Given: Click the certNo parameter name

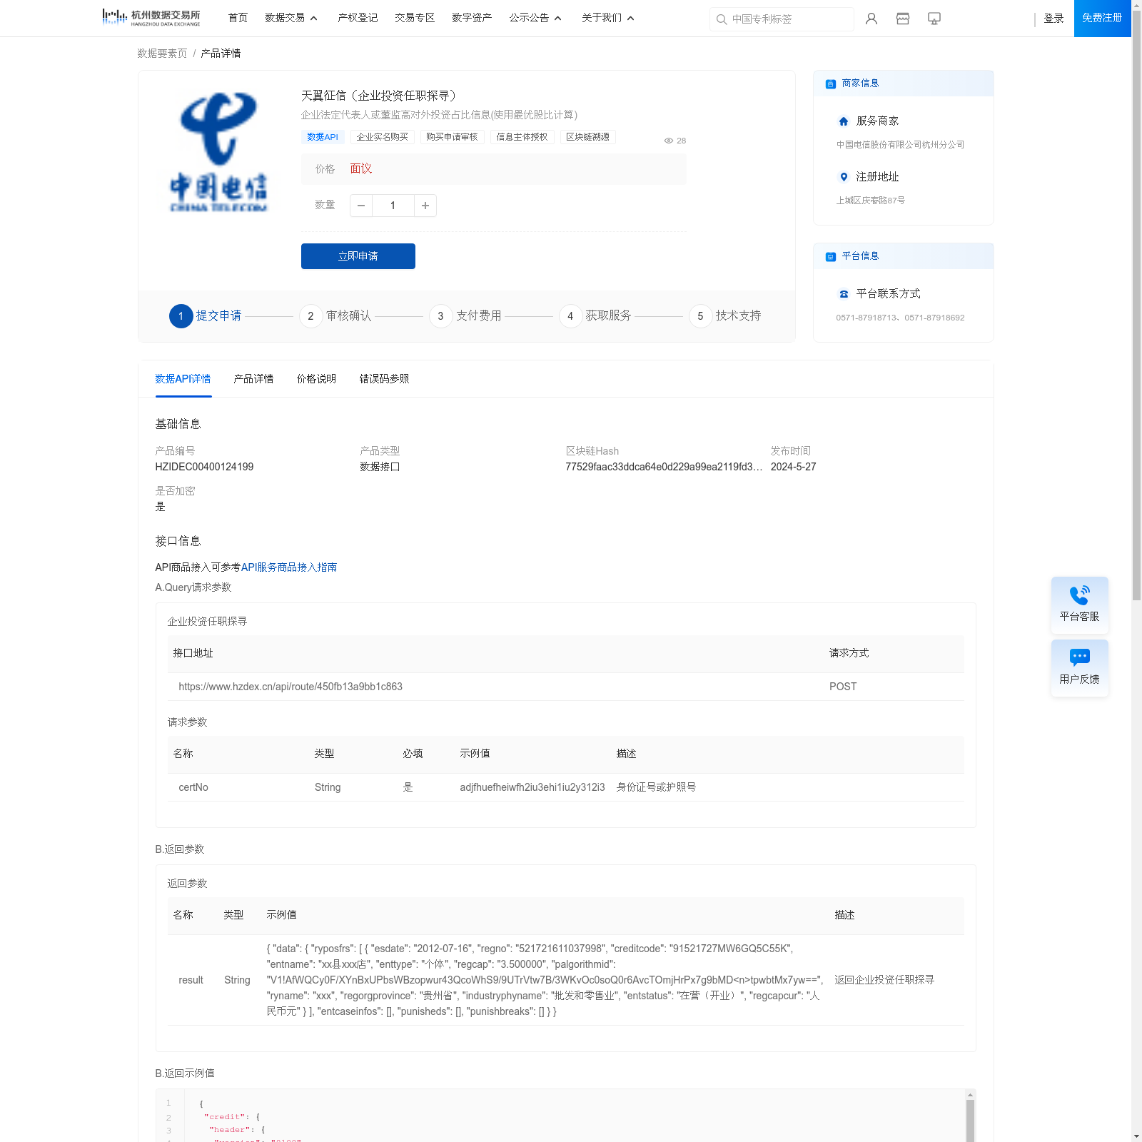Looking at the screenshot, I should click(x=193, y=787).
